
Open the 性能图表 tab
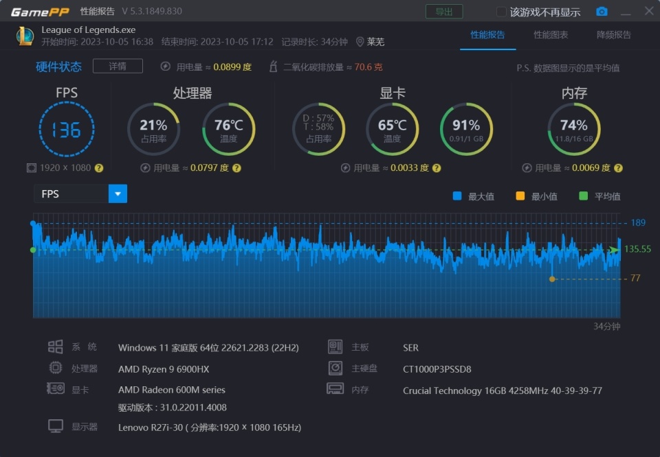coord(551,35)
